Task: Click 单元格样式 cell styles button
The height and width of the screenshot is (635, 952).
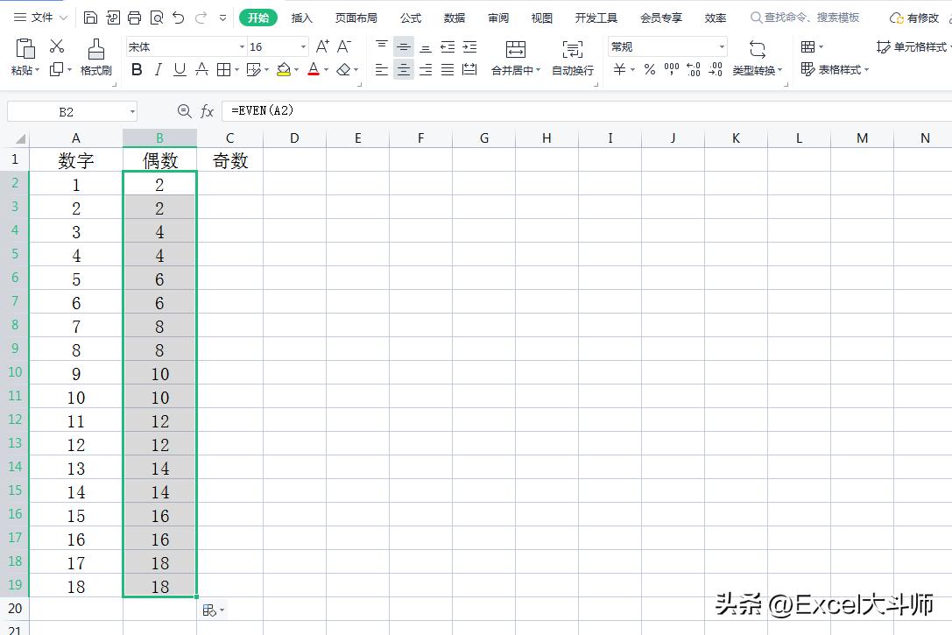Action: tap(920, 46)
